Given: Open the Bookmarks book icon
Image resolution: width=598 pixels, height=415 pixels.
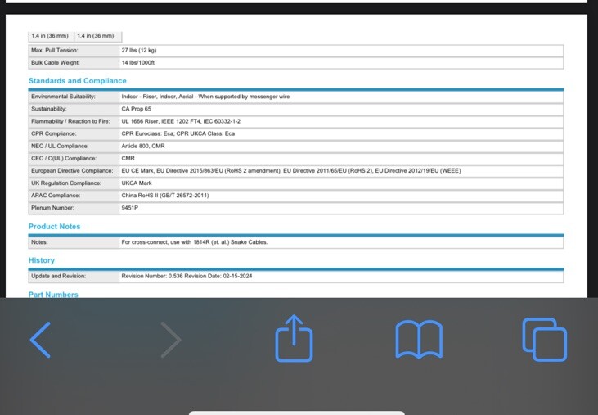Looking at the screenshot, I should pos(419,340).
